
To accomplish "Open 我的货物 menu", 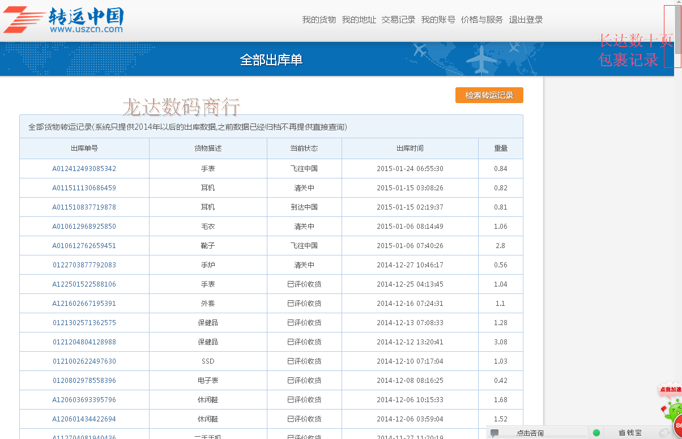I will [319, 20].
